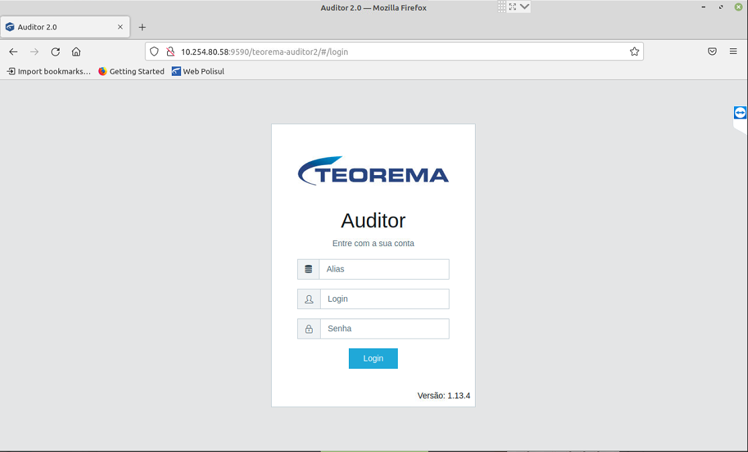Click the padlock icon beside Senha

[309, 329]
